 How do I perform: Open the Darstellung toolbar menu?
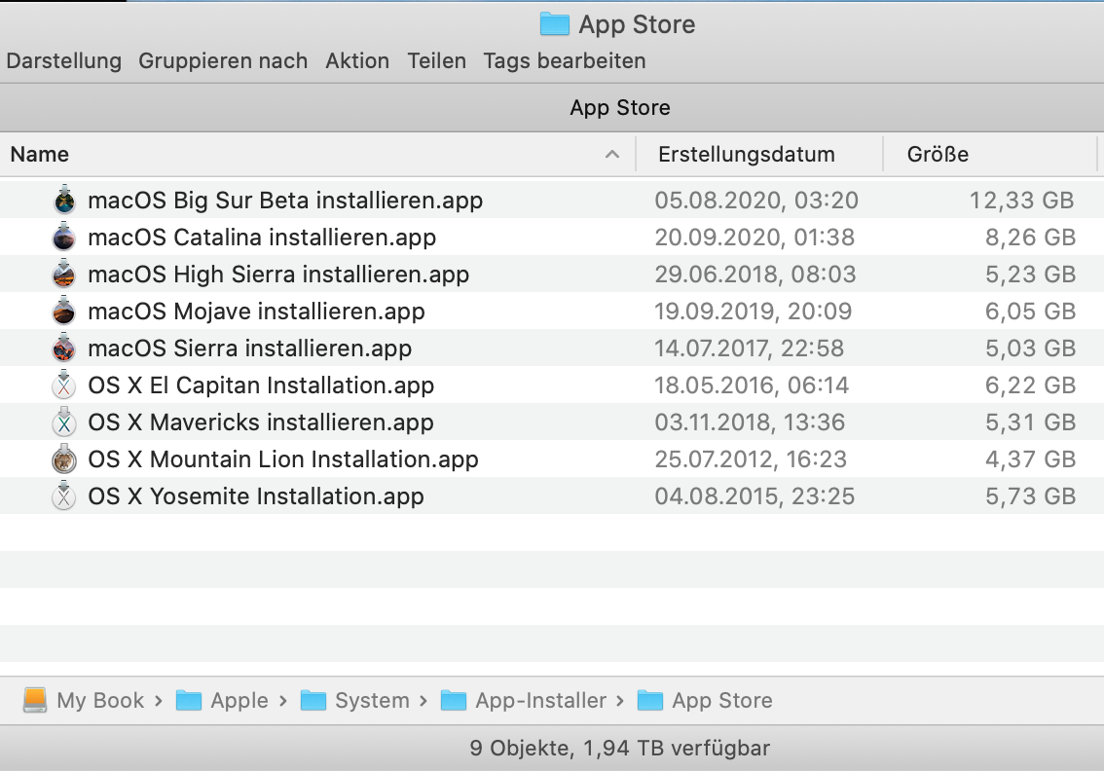(63, 60)
